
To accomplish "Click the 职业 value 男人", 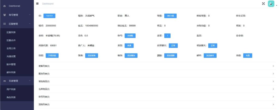I will (x=127, y=16).
